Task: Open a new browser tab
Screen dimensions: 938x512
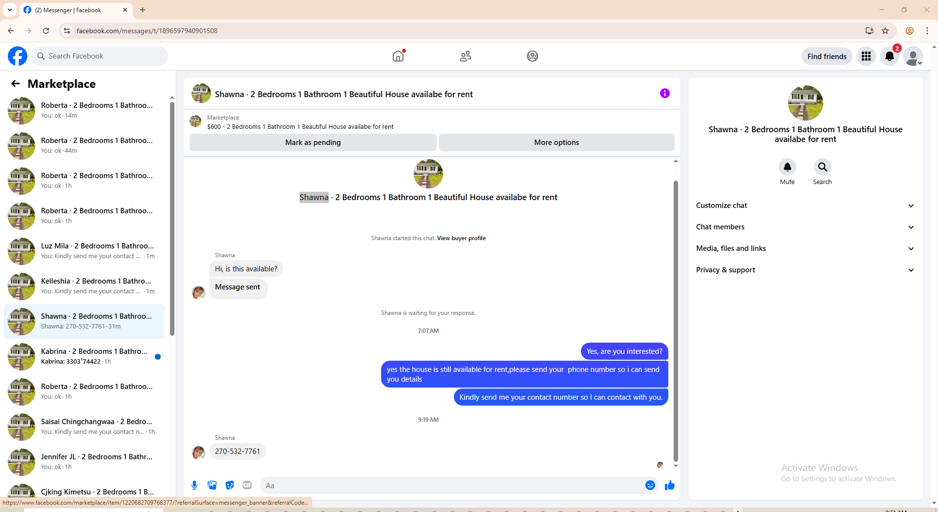Action: (x=143, y=10)
